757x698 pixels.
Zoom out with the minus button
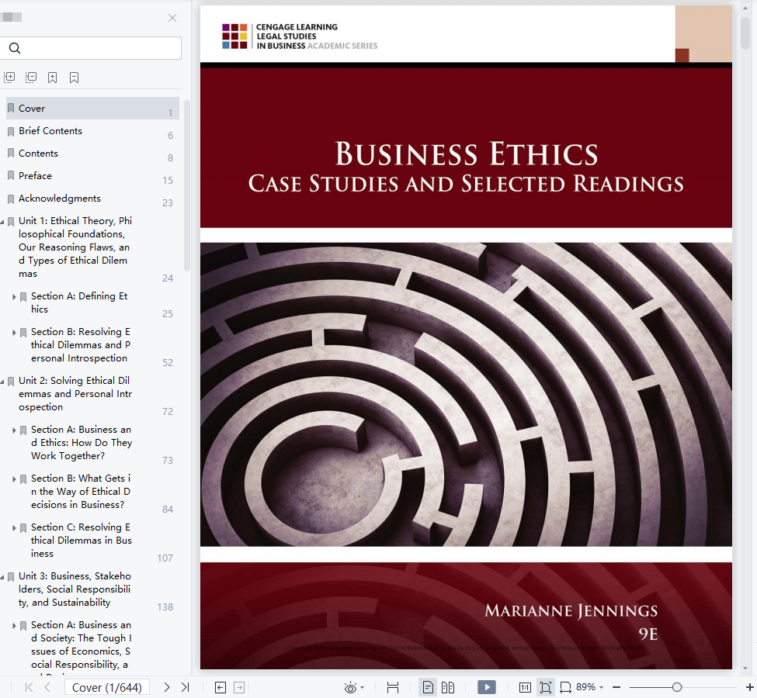pyautogui.click(x=616, y=687)
